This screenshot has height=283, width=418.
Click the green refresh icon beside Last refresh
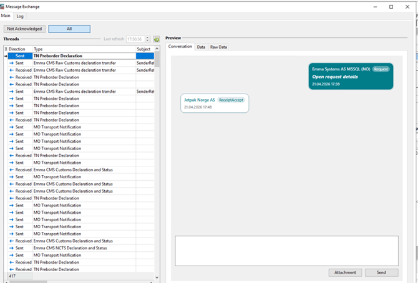(x=157, y=39)
